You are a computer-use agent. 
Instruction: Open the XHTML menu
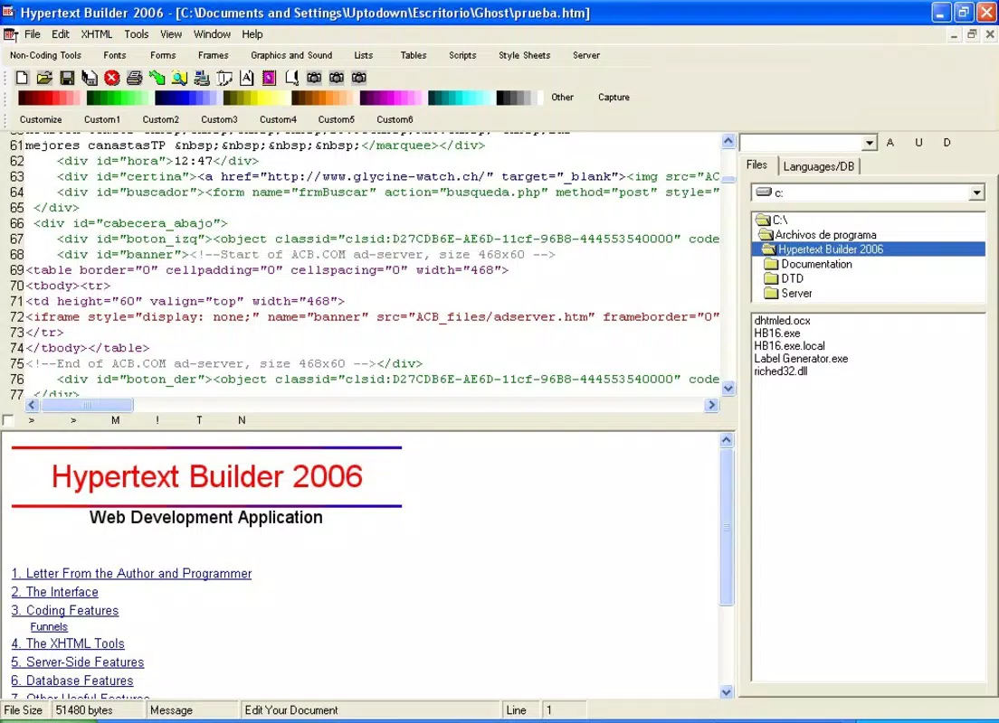pyautogui.click(x=96, y=34)
